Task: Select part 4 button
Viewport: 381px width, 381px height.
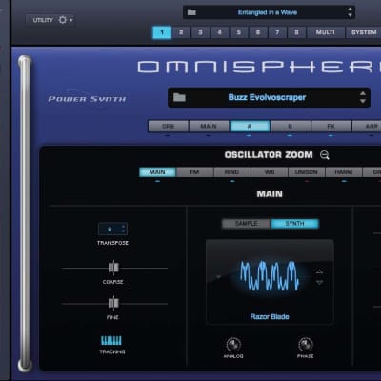Action: click(219, 32)
